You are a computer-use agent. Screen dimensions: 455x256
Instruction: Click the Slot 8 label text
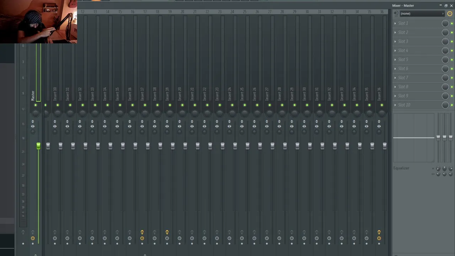(x=403, y=87)
